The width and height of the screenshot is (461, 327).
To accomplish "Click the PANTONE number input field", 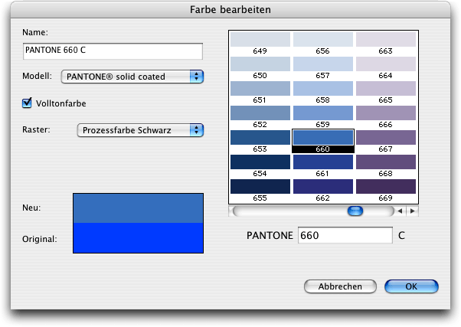I will (x=345, y=235).
